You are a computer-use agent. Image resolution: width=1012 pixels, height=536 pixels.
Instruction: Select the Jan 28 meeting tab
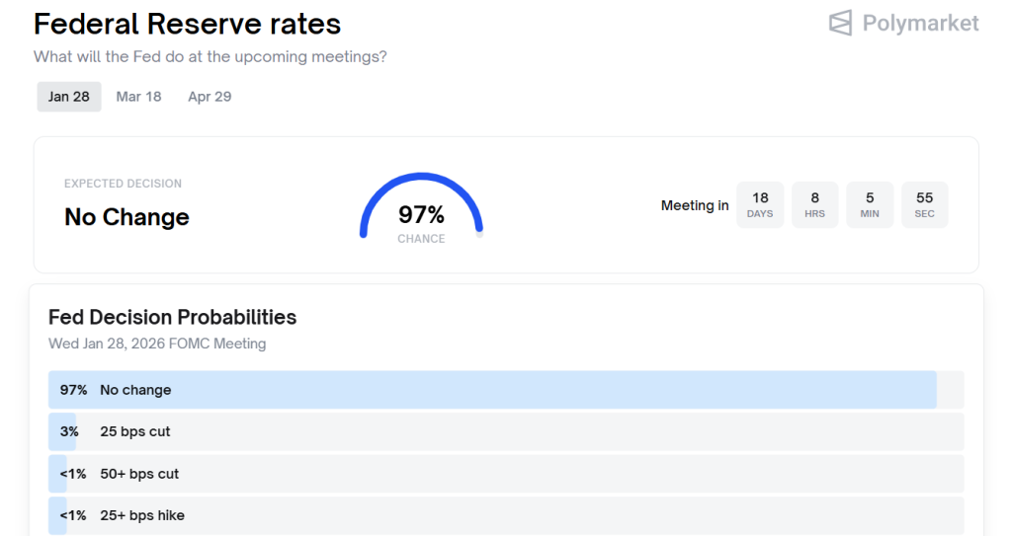tap(69, 97)
